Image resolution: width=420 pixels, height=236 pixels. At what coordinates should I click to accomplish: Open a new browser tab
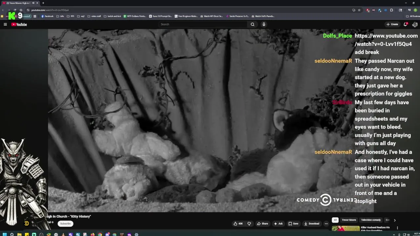(x=43, y=3)
